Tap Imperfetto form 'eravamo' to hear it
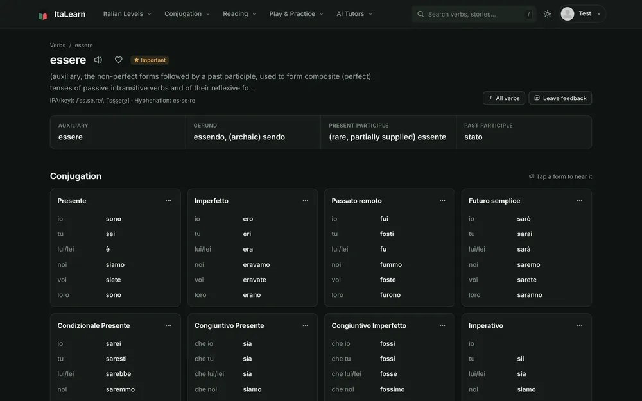642x401 pixels. click(x=256, y=265)
